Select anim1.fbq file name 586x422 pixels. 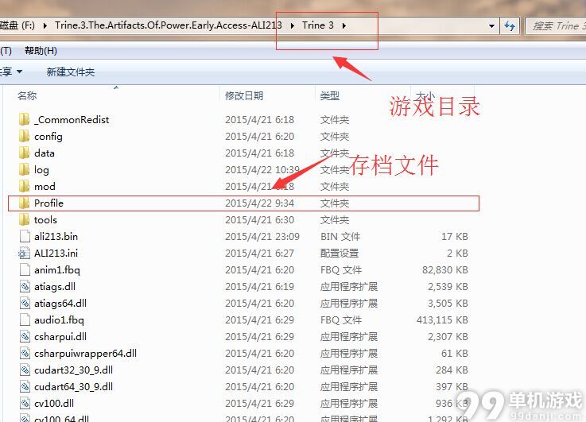(x=56, y=270)
